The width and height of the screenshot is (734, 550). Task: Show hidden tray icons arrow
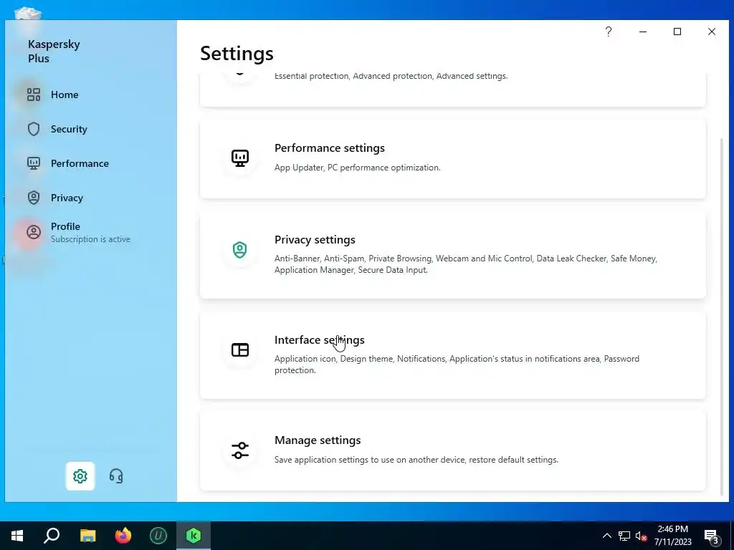[x=606, y=536]
